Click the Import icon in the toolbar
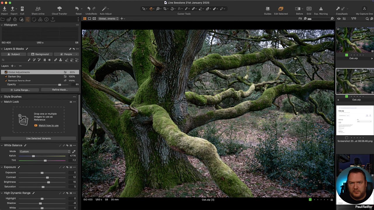Image resolution: width=374 pixels, height=210 pixels. 4,9
